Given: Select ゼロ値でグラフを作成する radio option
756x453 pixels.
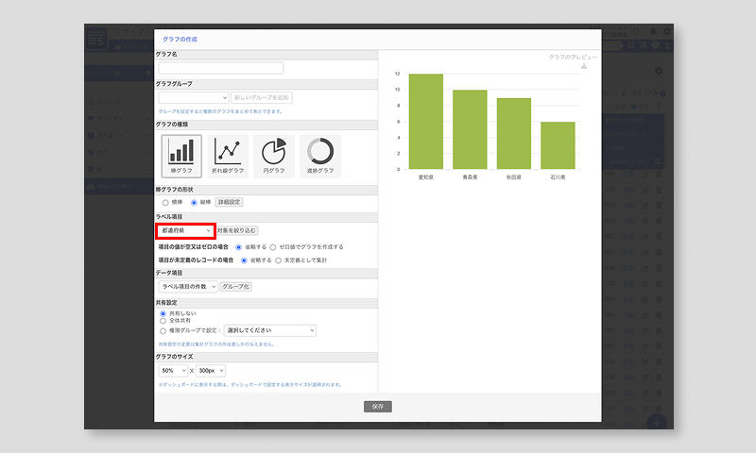Looking at the screenshot, I should [x=273, y=247].
